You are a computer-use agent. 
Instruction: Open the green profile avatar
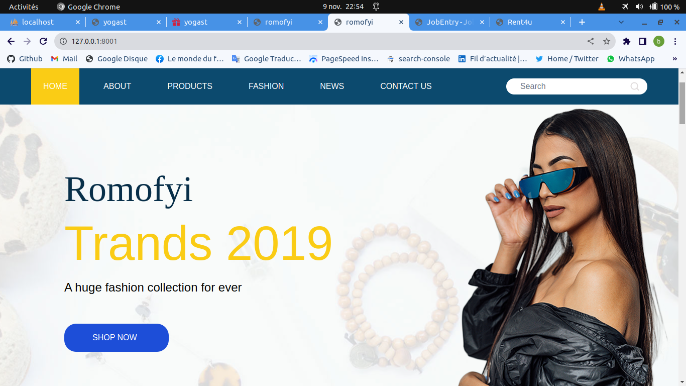click(659, 41)
